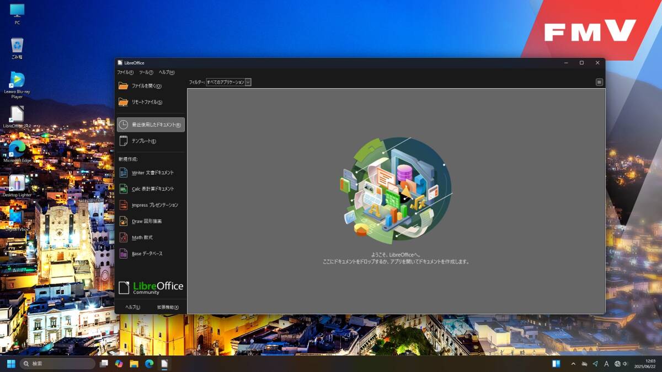This screenshot has height=372, width=662.
Task: Open Microsoft Edge from the taskbar
Action: tap(149, 364)
